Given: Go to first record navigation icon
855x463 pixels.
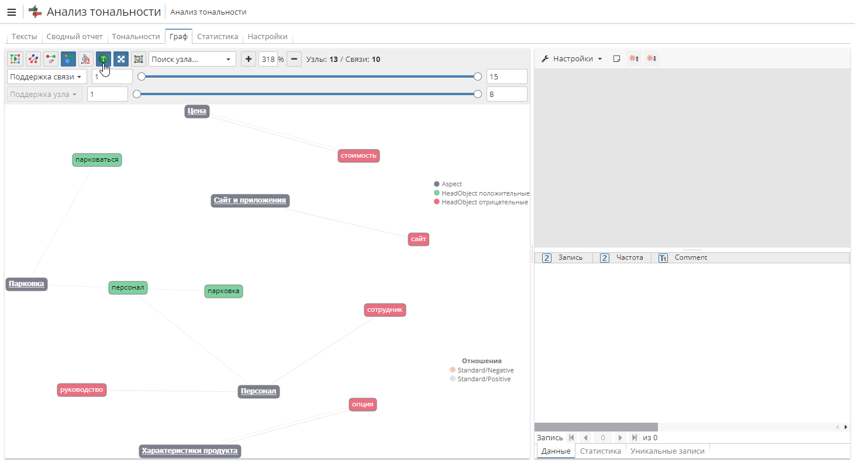Looking at the screenshot, I should 572,437.
